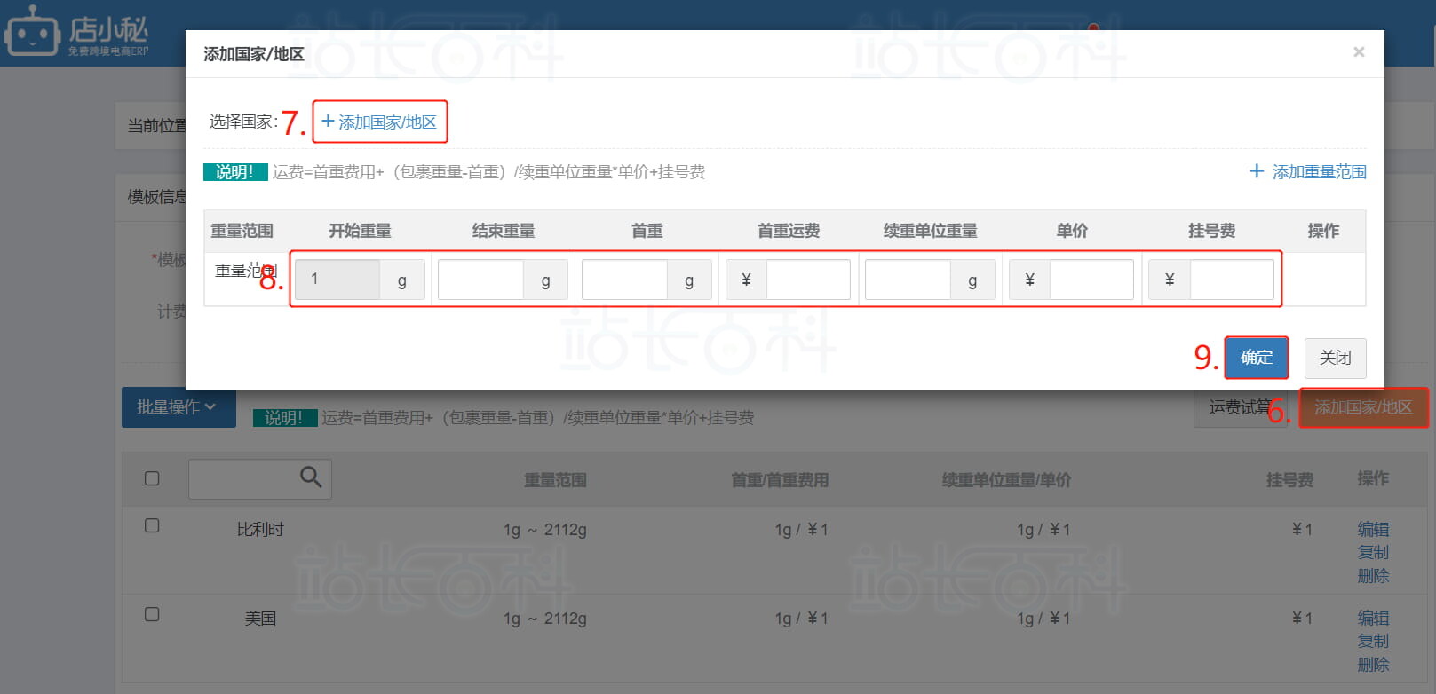This screenshot has height=694, width=1436.
Task: Click the 首重运费 price input field
Action: pos(807,280)
